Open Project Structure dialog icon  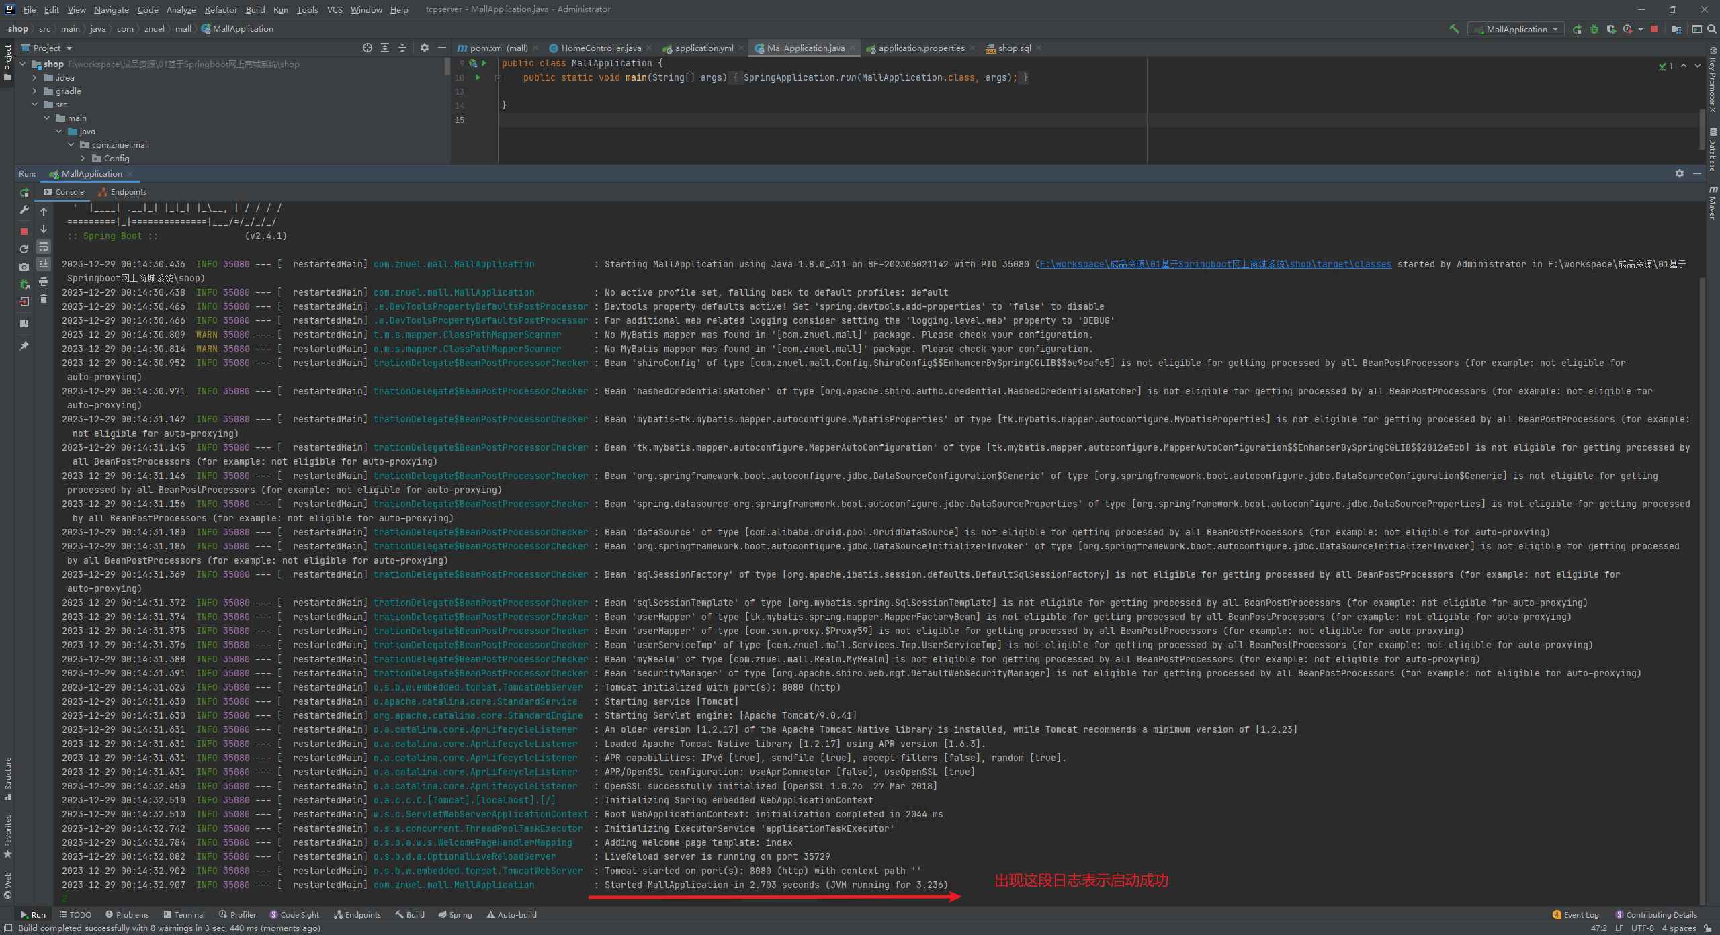[1676, 29]
